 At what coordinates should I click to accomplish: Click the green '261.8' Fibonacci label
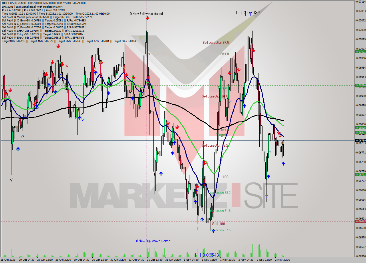pos(224,54)
